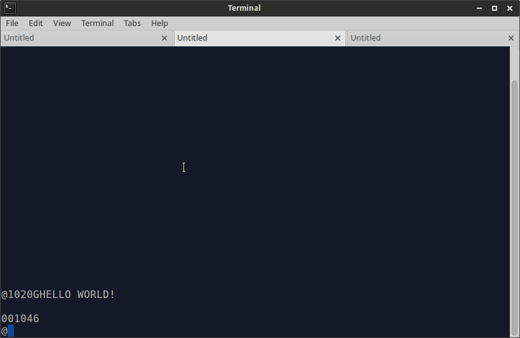
Task: Maximize the Terminal window
Action: [x=495, y=8]
